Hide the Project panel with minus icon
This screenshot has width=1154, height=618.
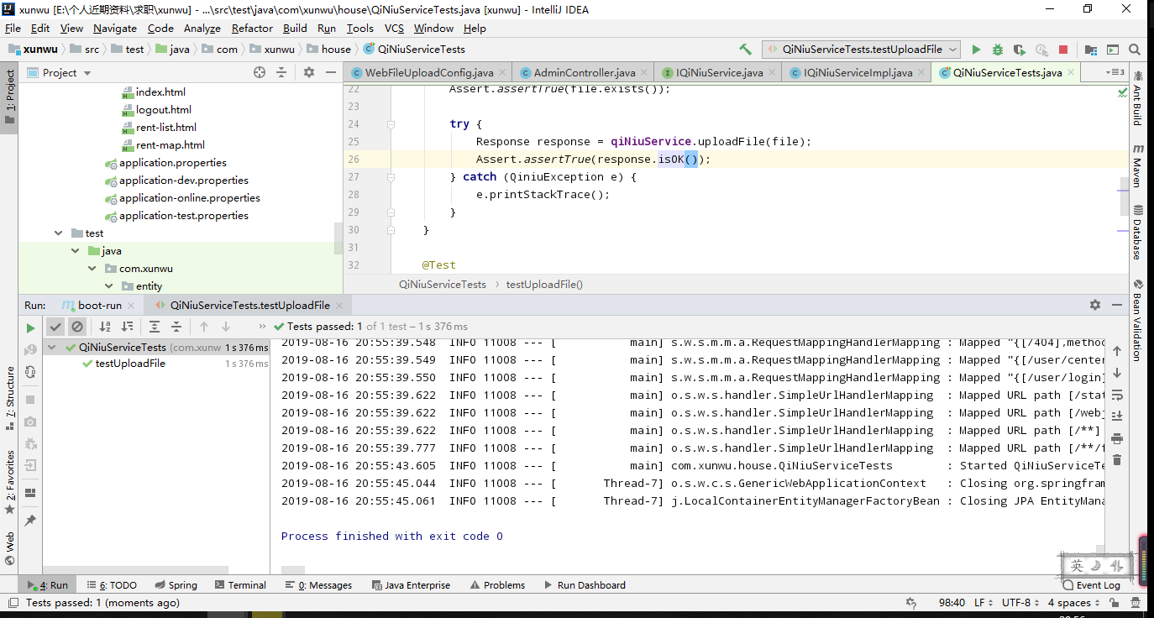coord(330,73)
